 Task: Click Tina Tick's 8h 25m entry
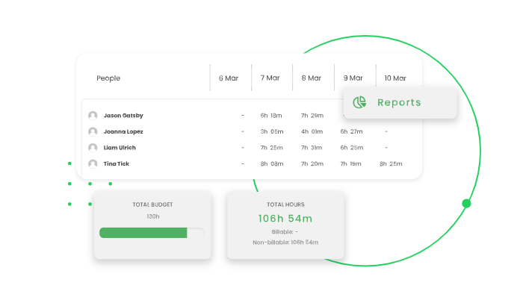coord(391,164)
